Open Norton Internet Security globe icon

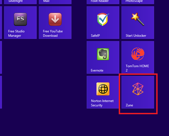click(103, 89)
